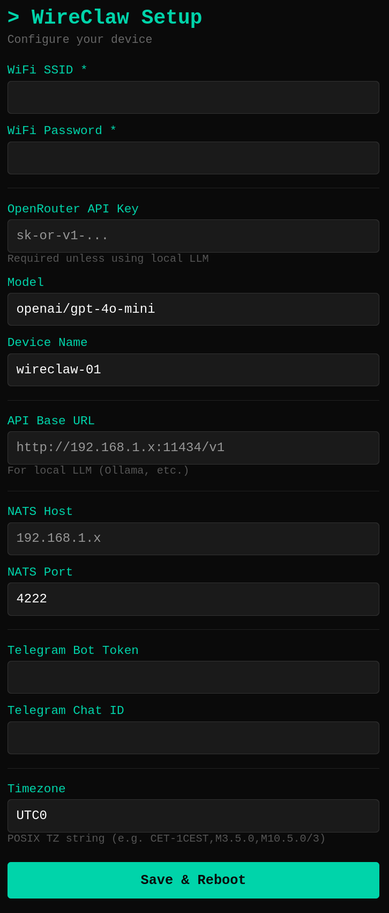Image resolution: width=389 pixels, height=913 pixels.
Task: Click the WiFi SSID input field
Action: pyautogui.click(x=193, y=97)
